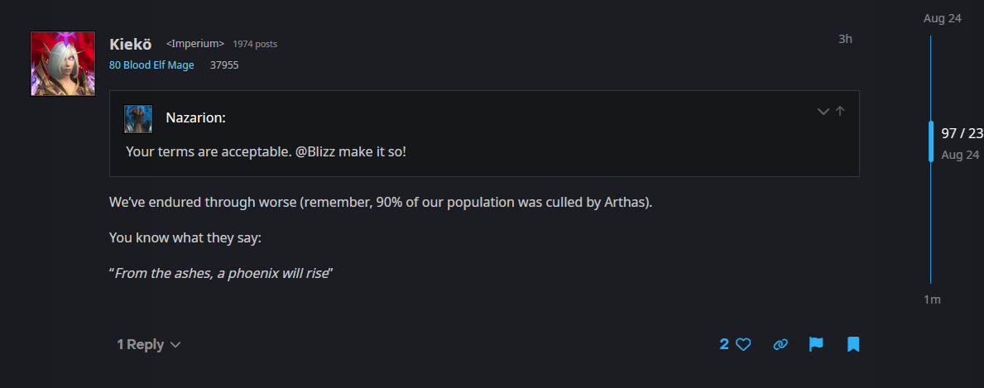This screenshot has height=388, width=984.
Task: Copy the post link via chain icon
Action: pos(780,344)
